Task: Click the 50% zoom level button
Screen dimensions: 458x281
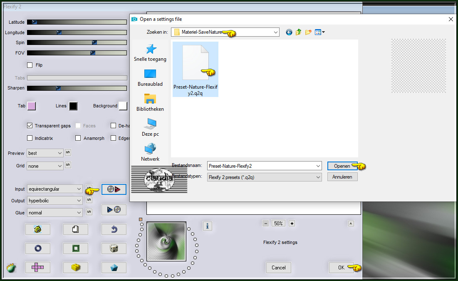Action: [x=278, y=224]
